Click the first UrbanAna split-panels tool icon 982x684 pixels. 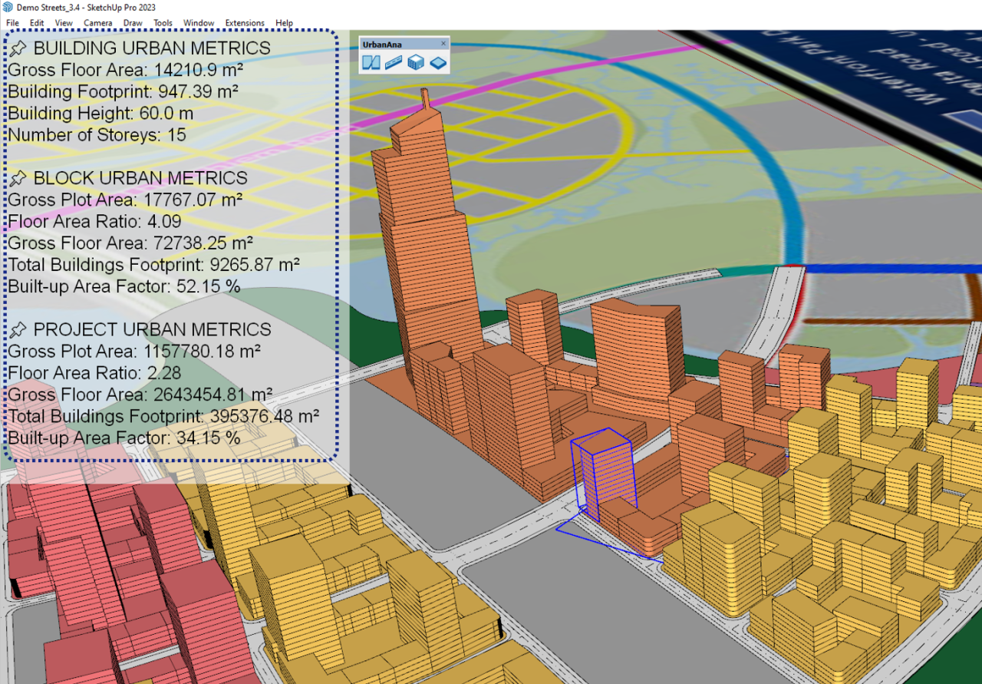(x=371, y=62)
